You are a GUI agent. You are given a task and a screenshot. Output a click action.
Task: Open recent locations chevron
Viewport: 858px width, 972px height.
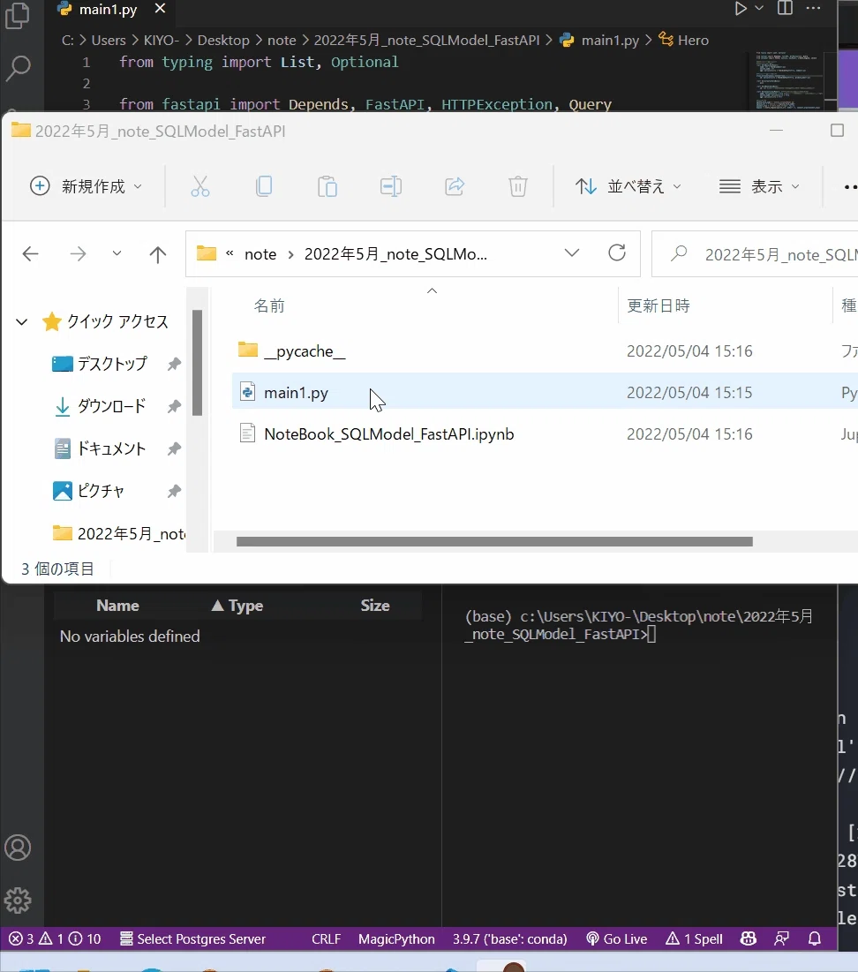[x=117, y=252]
